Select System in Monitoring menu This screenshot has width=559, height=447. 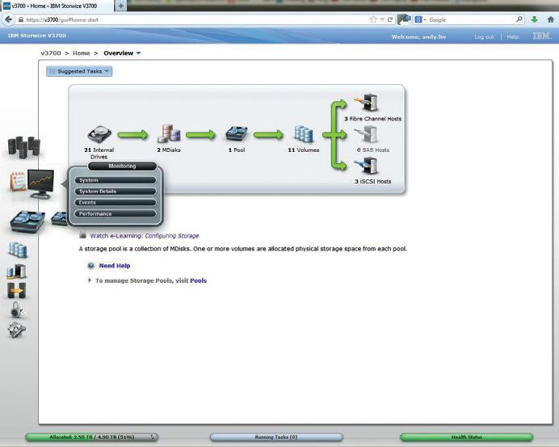tap(116, 180)
